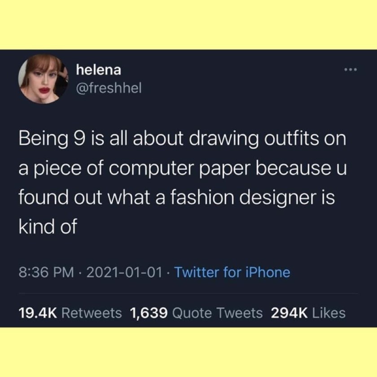Open the helena display name profile
This screenshot has width=377, height=377.
coord(99,70)
